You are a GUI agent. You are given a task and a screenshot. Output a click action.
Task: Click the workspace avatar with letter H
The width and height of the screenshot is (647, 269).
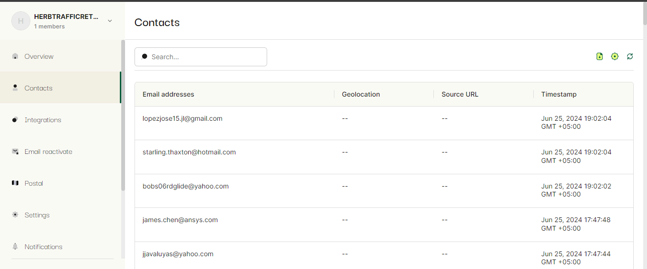click(21, 21)
